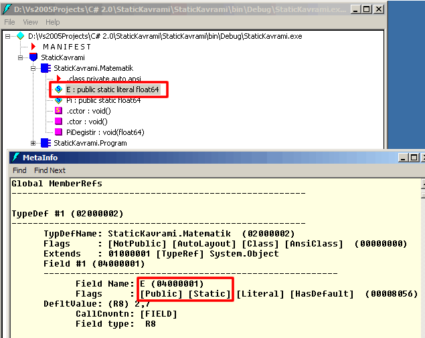Collapse the root StaticKavrami.exe tree node
Image resolution: width=425 pixels, height=338 pixels.
coord(8,35)
